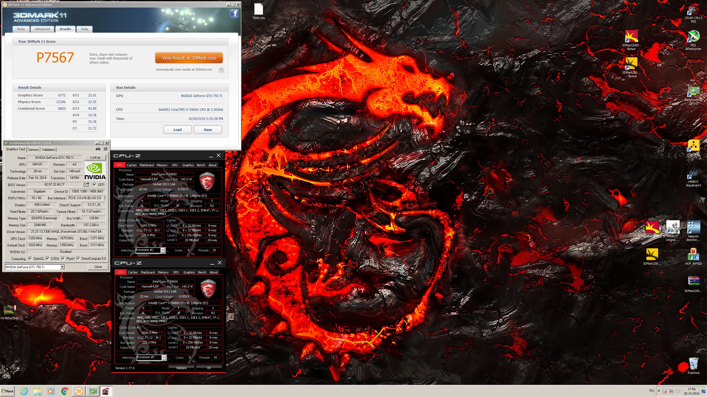707x397 pixels.
Task: Click the Close button in GPU-Z
Action: point(98,267)
